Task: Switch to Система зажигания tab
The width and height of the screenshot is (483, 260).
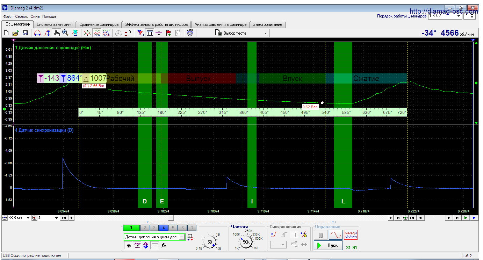Action: [x=55, y=24]
